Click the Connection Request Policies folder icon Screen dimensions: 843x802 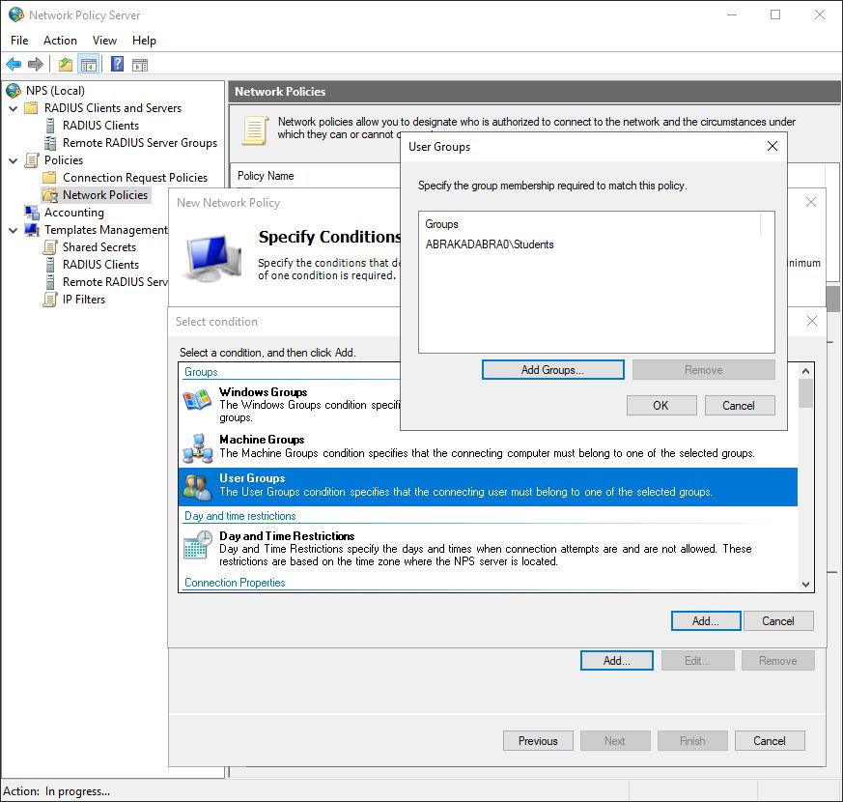49,178
